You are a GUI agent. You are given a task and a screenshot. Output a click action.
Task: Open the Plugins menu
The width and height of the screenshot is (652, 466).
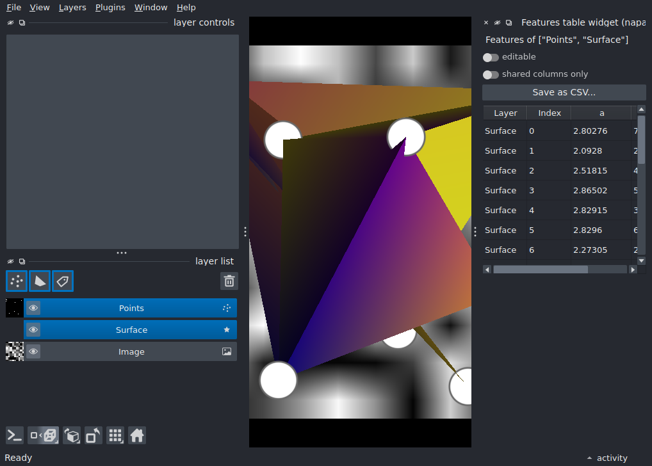point(110,8)
